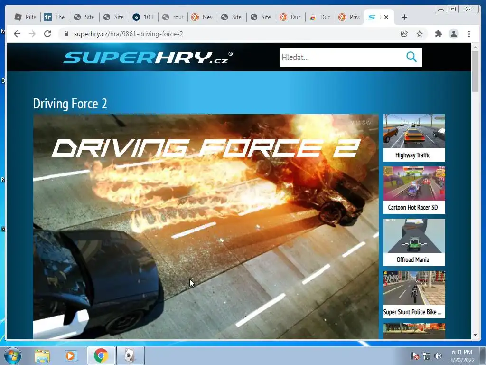
Task: Click the Driving Force 2 page heading
Action: 70,104
